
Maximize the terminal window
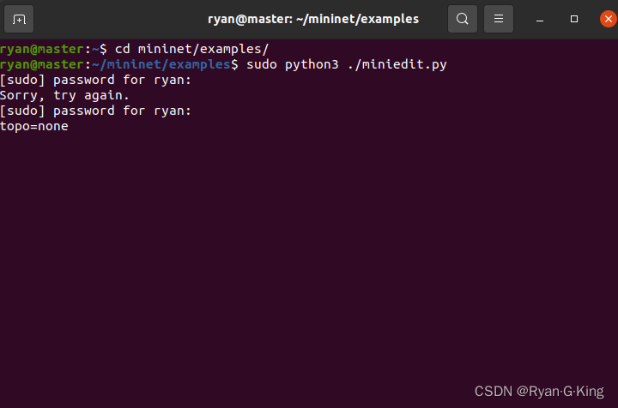click(574, 19)
